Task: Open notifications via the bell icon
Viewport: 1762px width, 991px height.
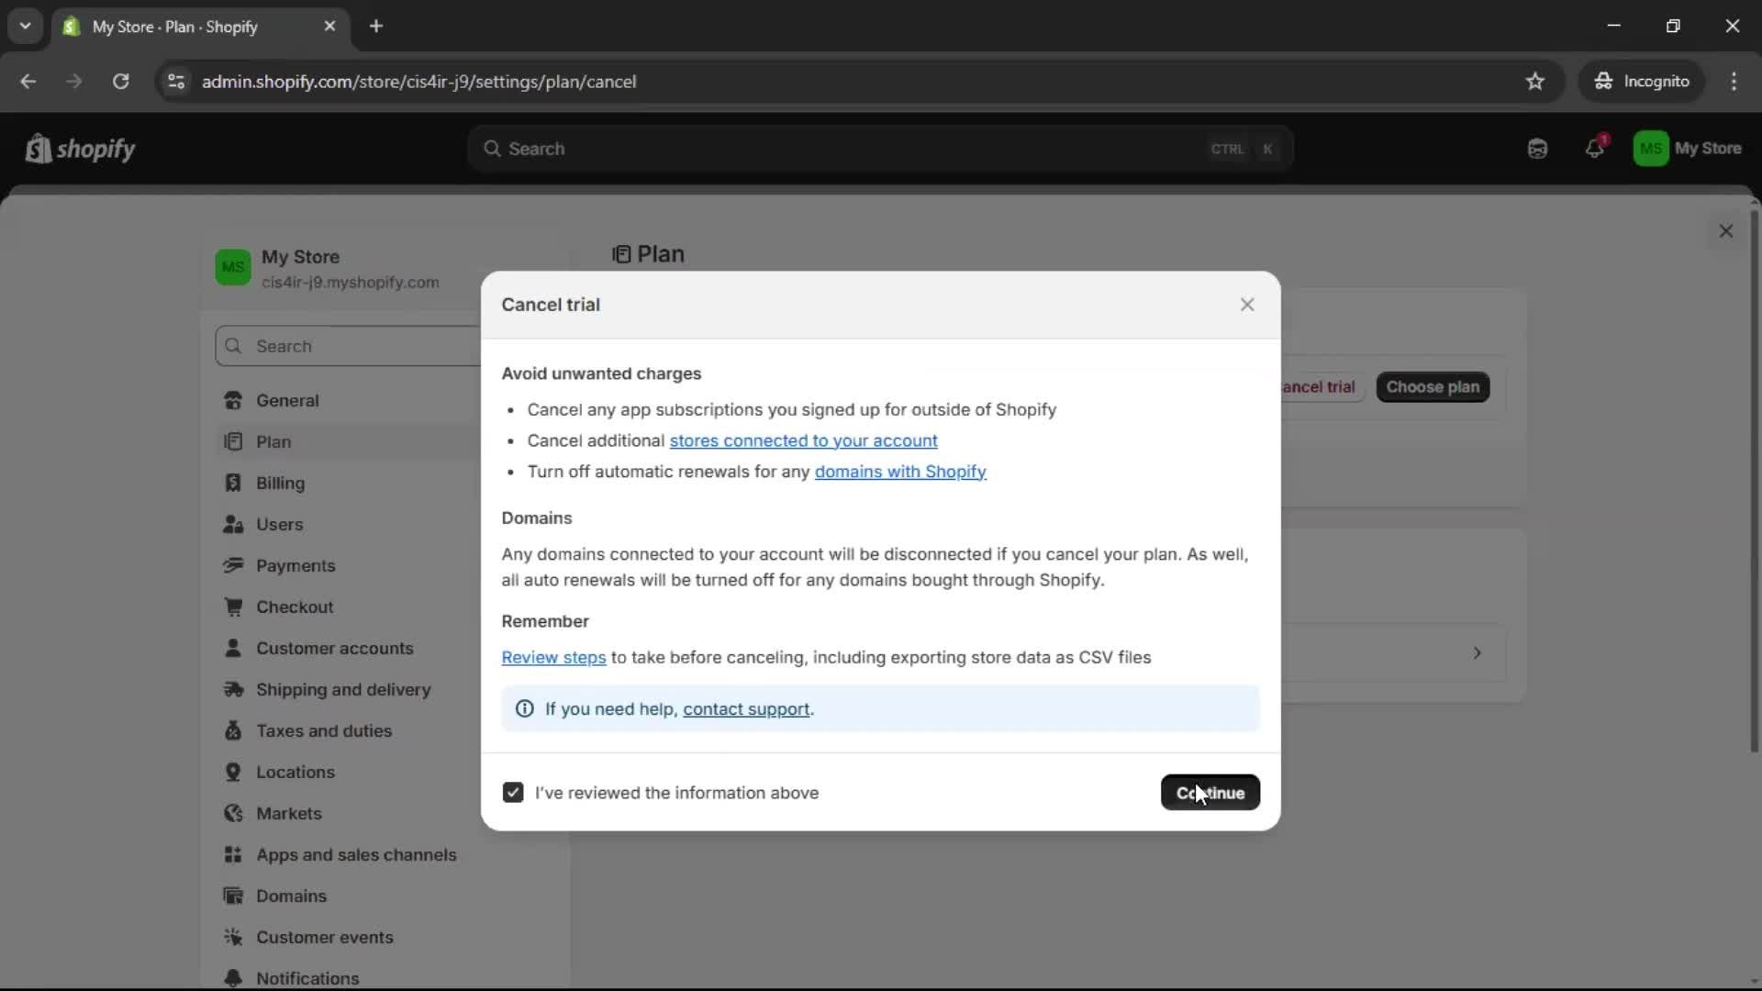Action: 1595,149
